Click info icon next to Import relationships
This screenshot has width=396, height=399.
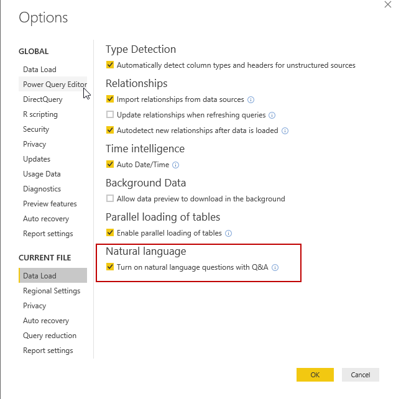251,99
